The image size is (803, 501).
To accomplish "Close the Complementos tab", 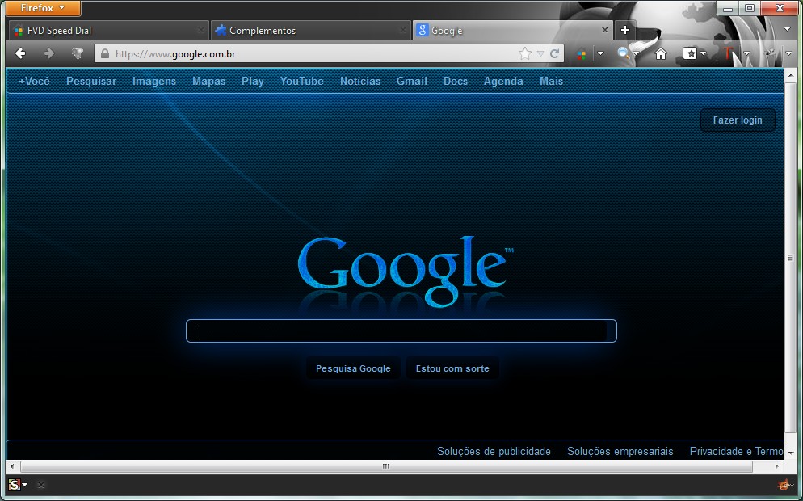I will point(404,30).
